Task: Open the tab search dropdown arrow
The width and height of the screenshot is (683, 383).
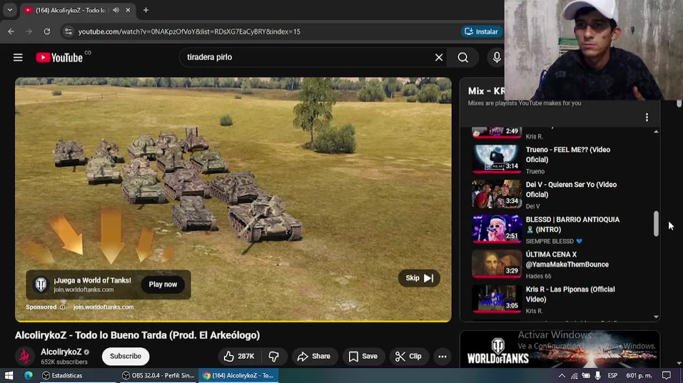Action: (x=10, y=10)
